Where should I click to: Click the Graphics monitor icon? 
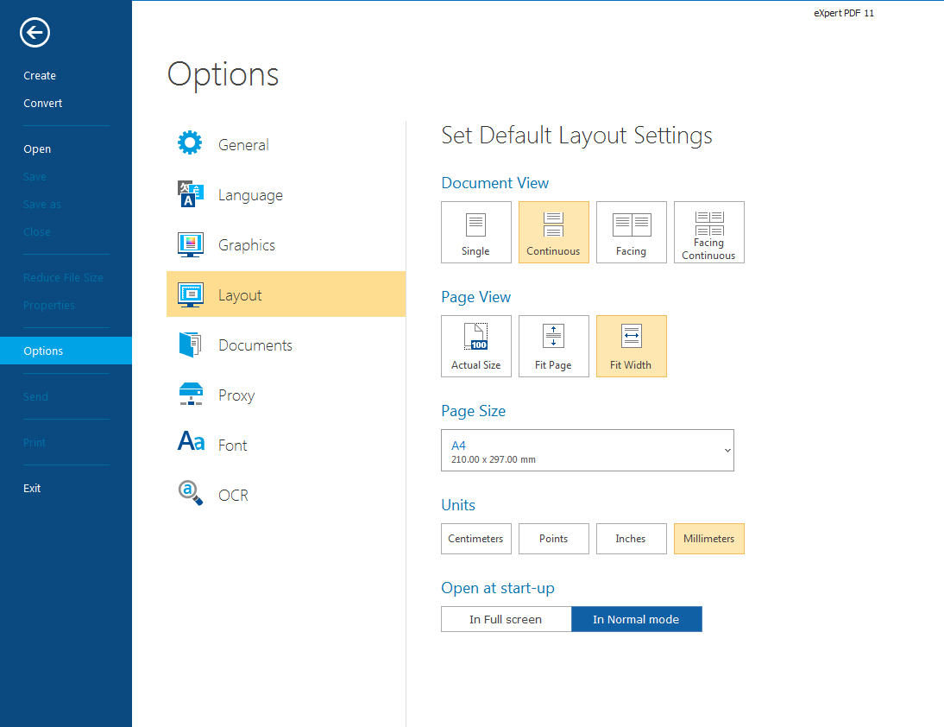[190, 244]
